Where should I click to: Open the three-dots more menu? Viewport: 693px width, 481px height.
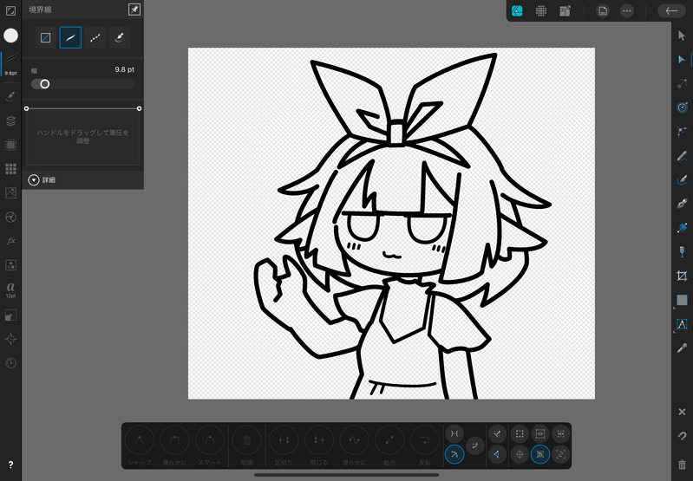627,11
